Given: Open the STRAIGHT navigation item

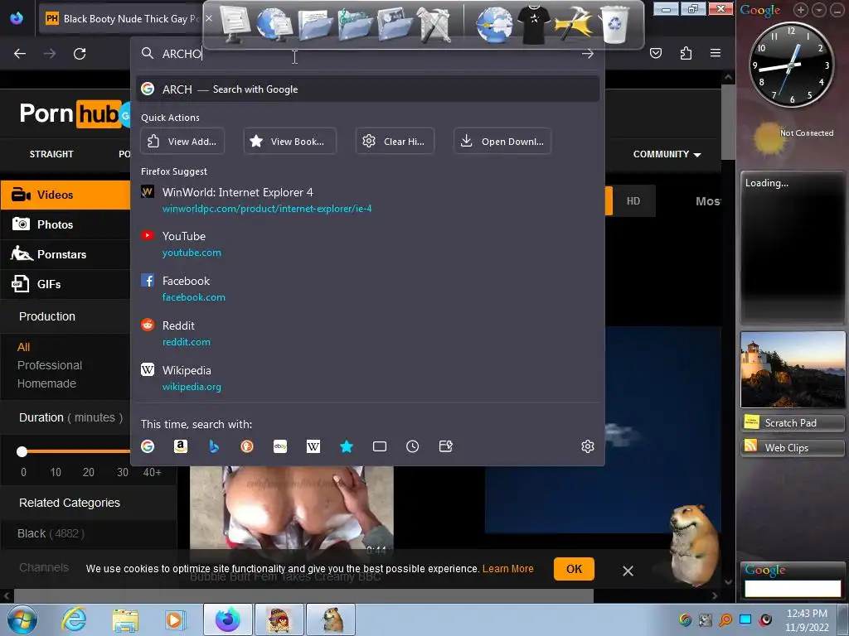Looking at the screenshot, I should click(x=51, y=154).
